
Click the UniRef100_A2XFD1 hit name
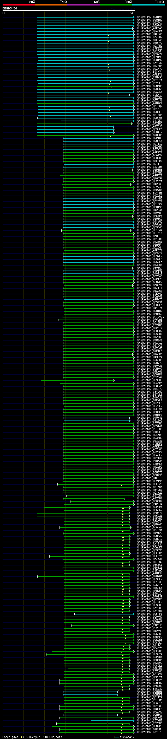tap(150, 498)
